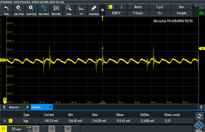Open toolbar settings gear icon
This screenshot has height=132, width=205.
click(103, 10)
